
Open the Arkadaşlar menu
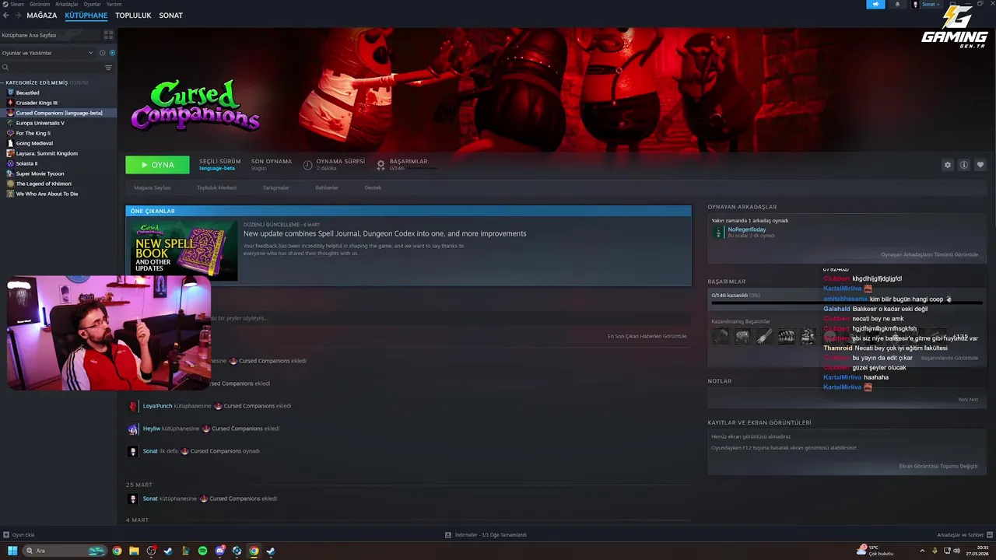[66, 4]
